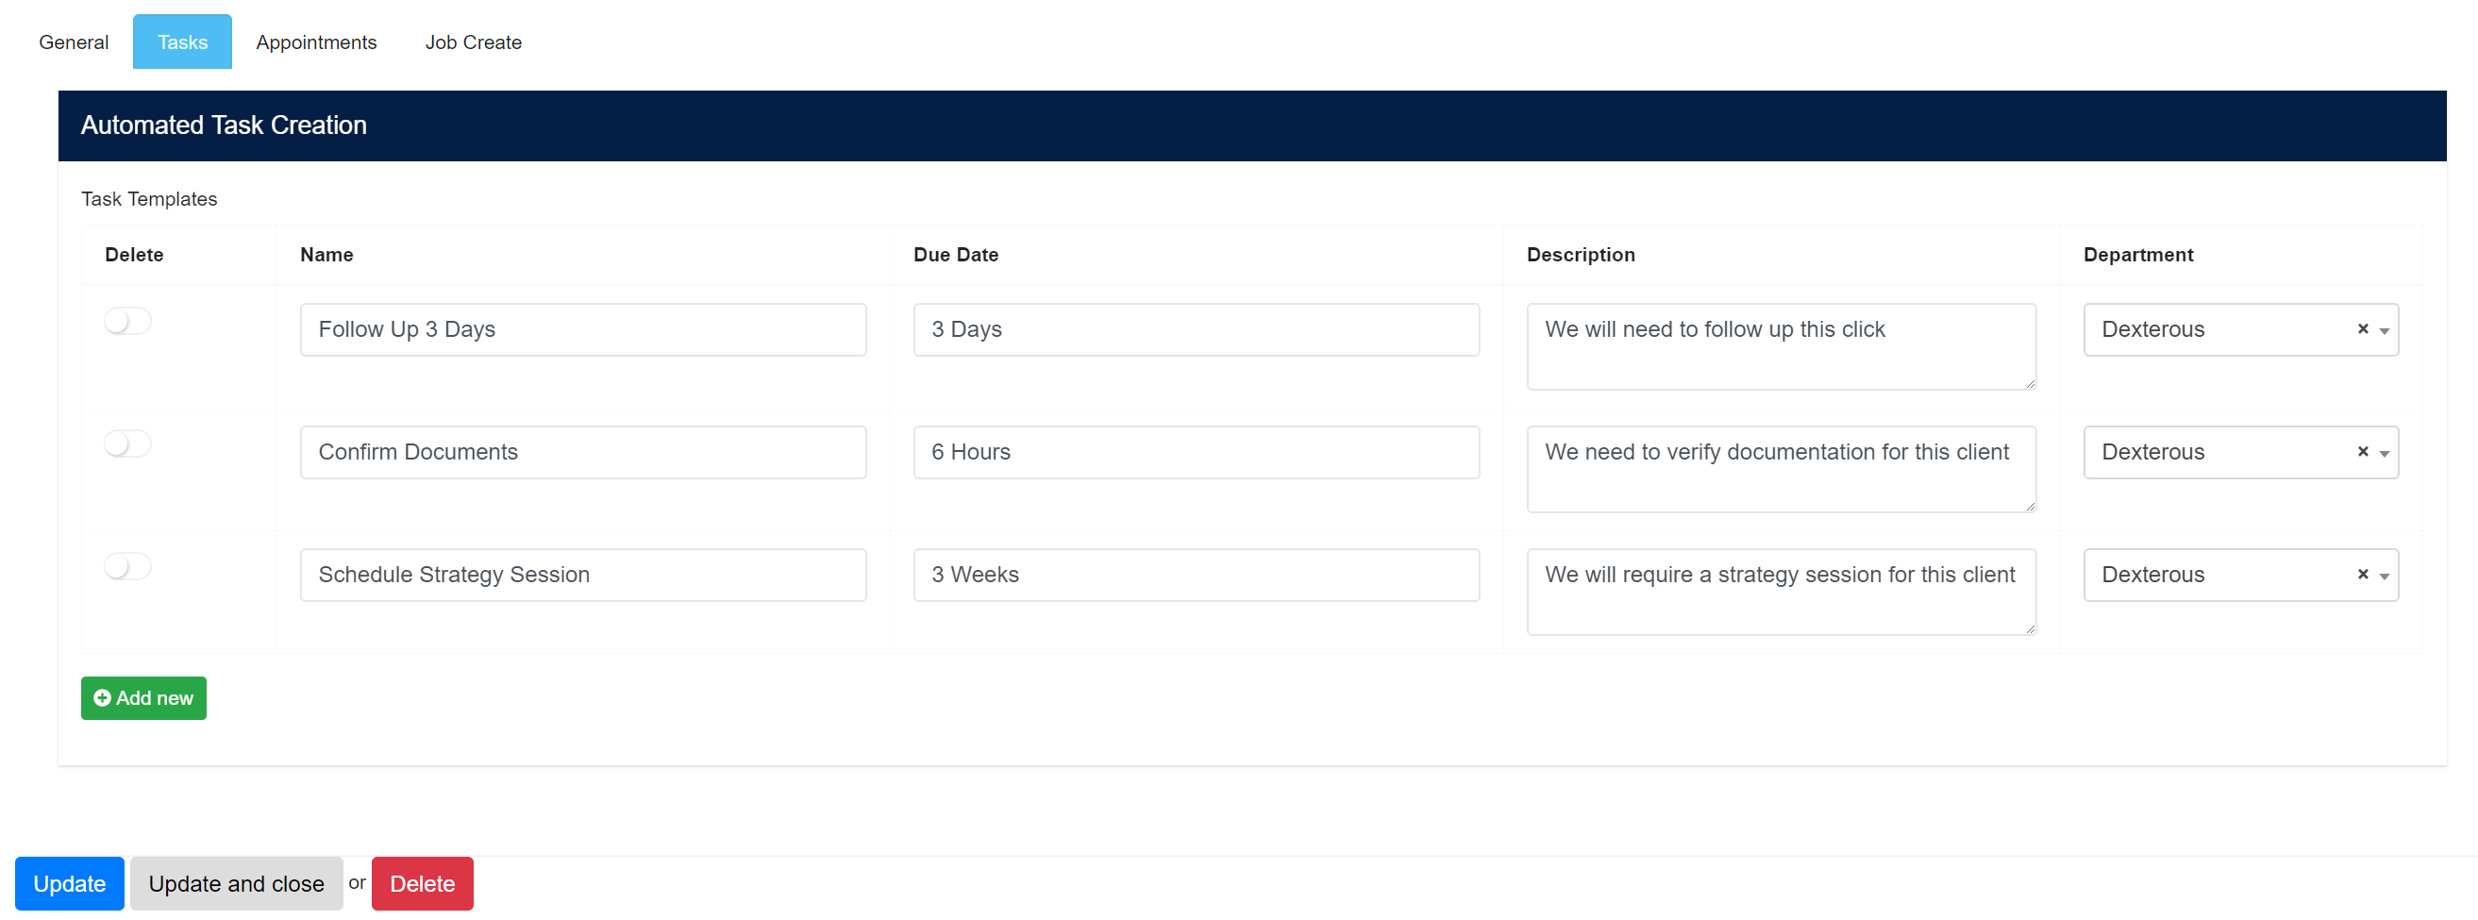
Task: Focus the 3 Days due date field
Action: pos(1196,329)
